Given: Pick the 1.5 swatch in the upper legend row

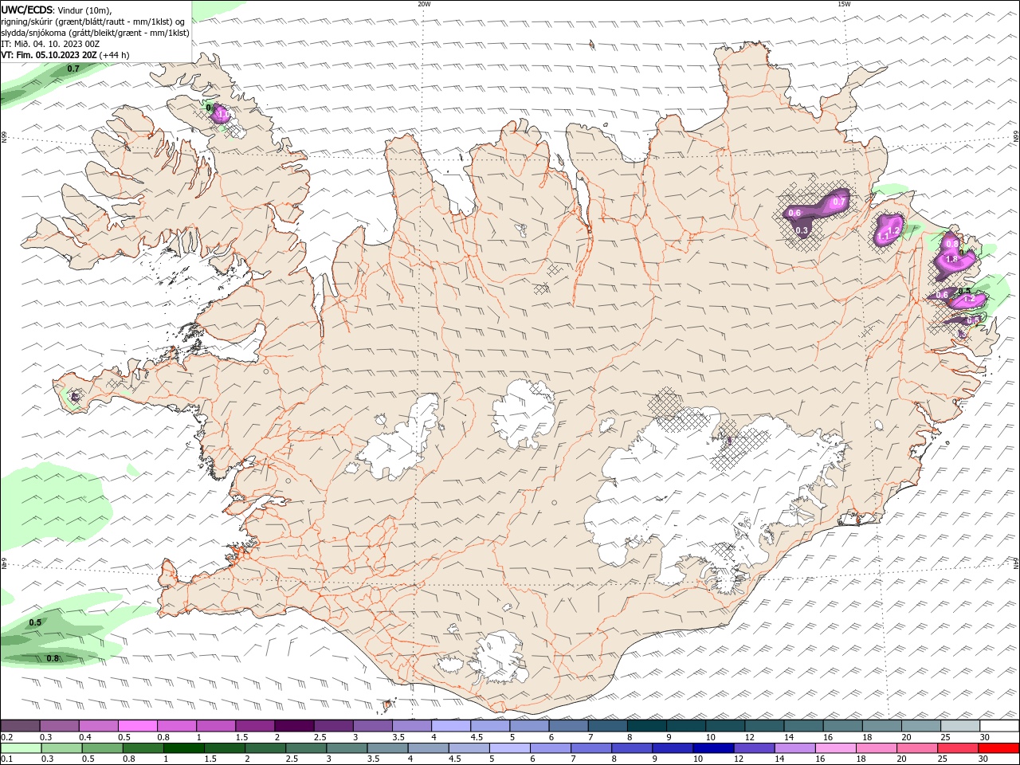Looking at the screenshot, I should point(255,726).
